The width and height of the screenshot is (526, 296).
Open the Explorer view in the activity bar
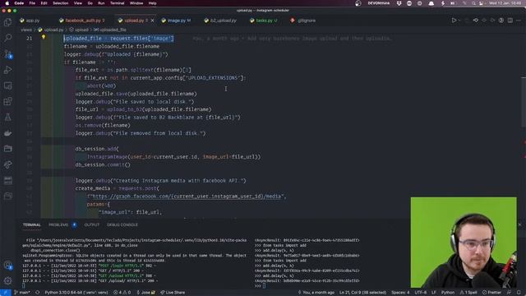tap(7, 22)
